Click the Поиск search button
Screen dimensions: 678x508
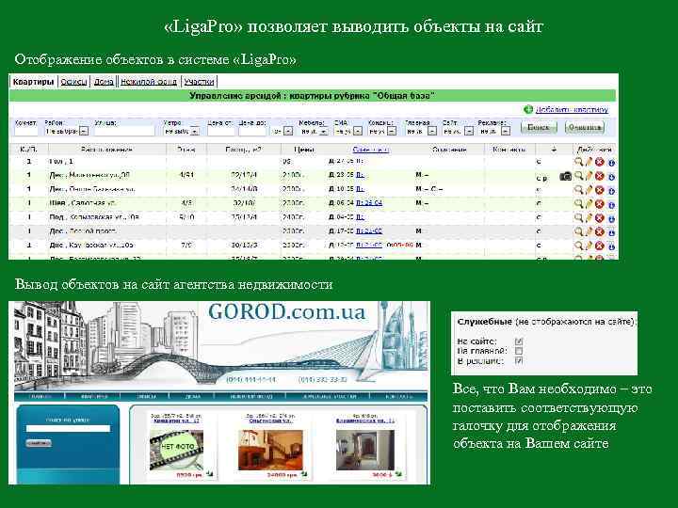538,127
